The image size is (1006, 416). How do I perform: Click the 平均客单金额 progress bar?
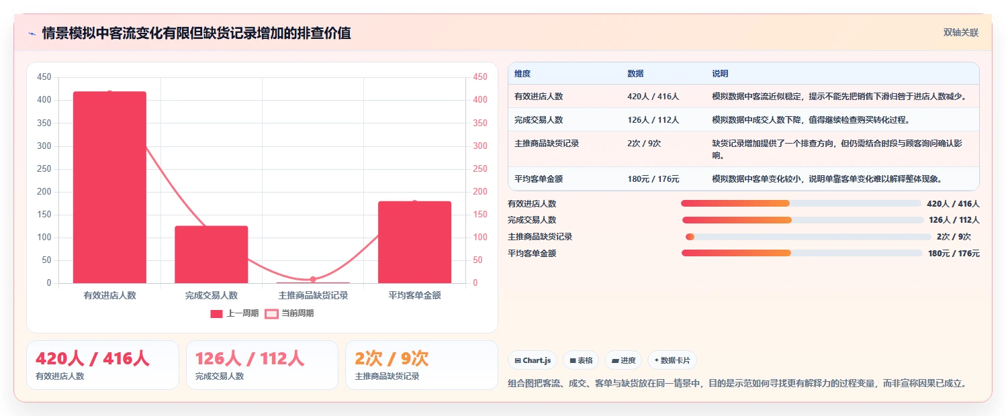802,253
